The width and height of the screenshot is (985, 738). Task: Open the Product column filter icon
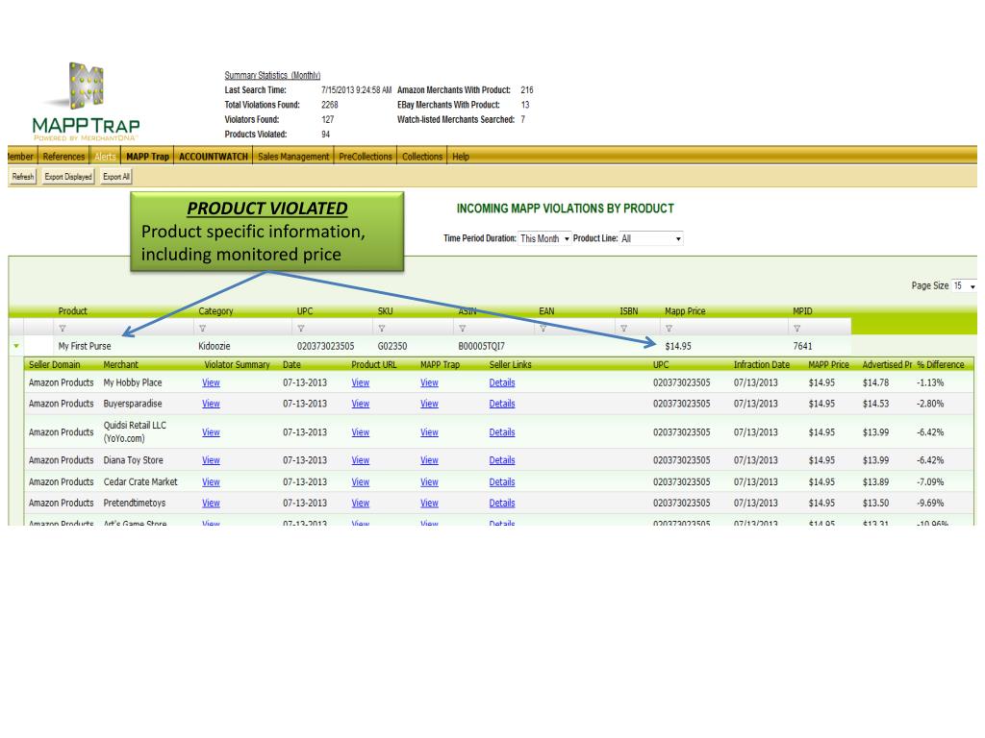point(63,329)
